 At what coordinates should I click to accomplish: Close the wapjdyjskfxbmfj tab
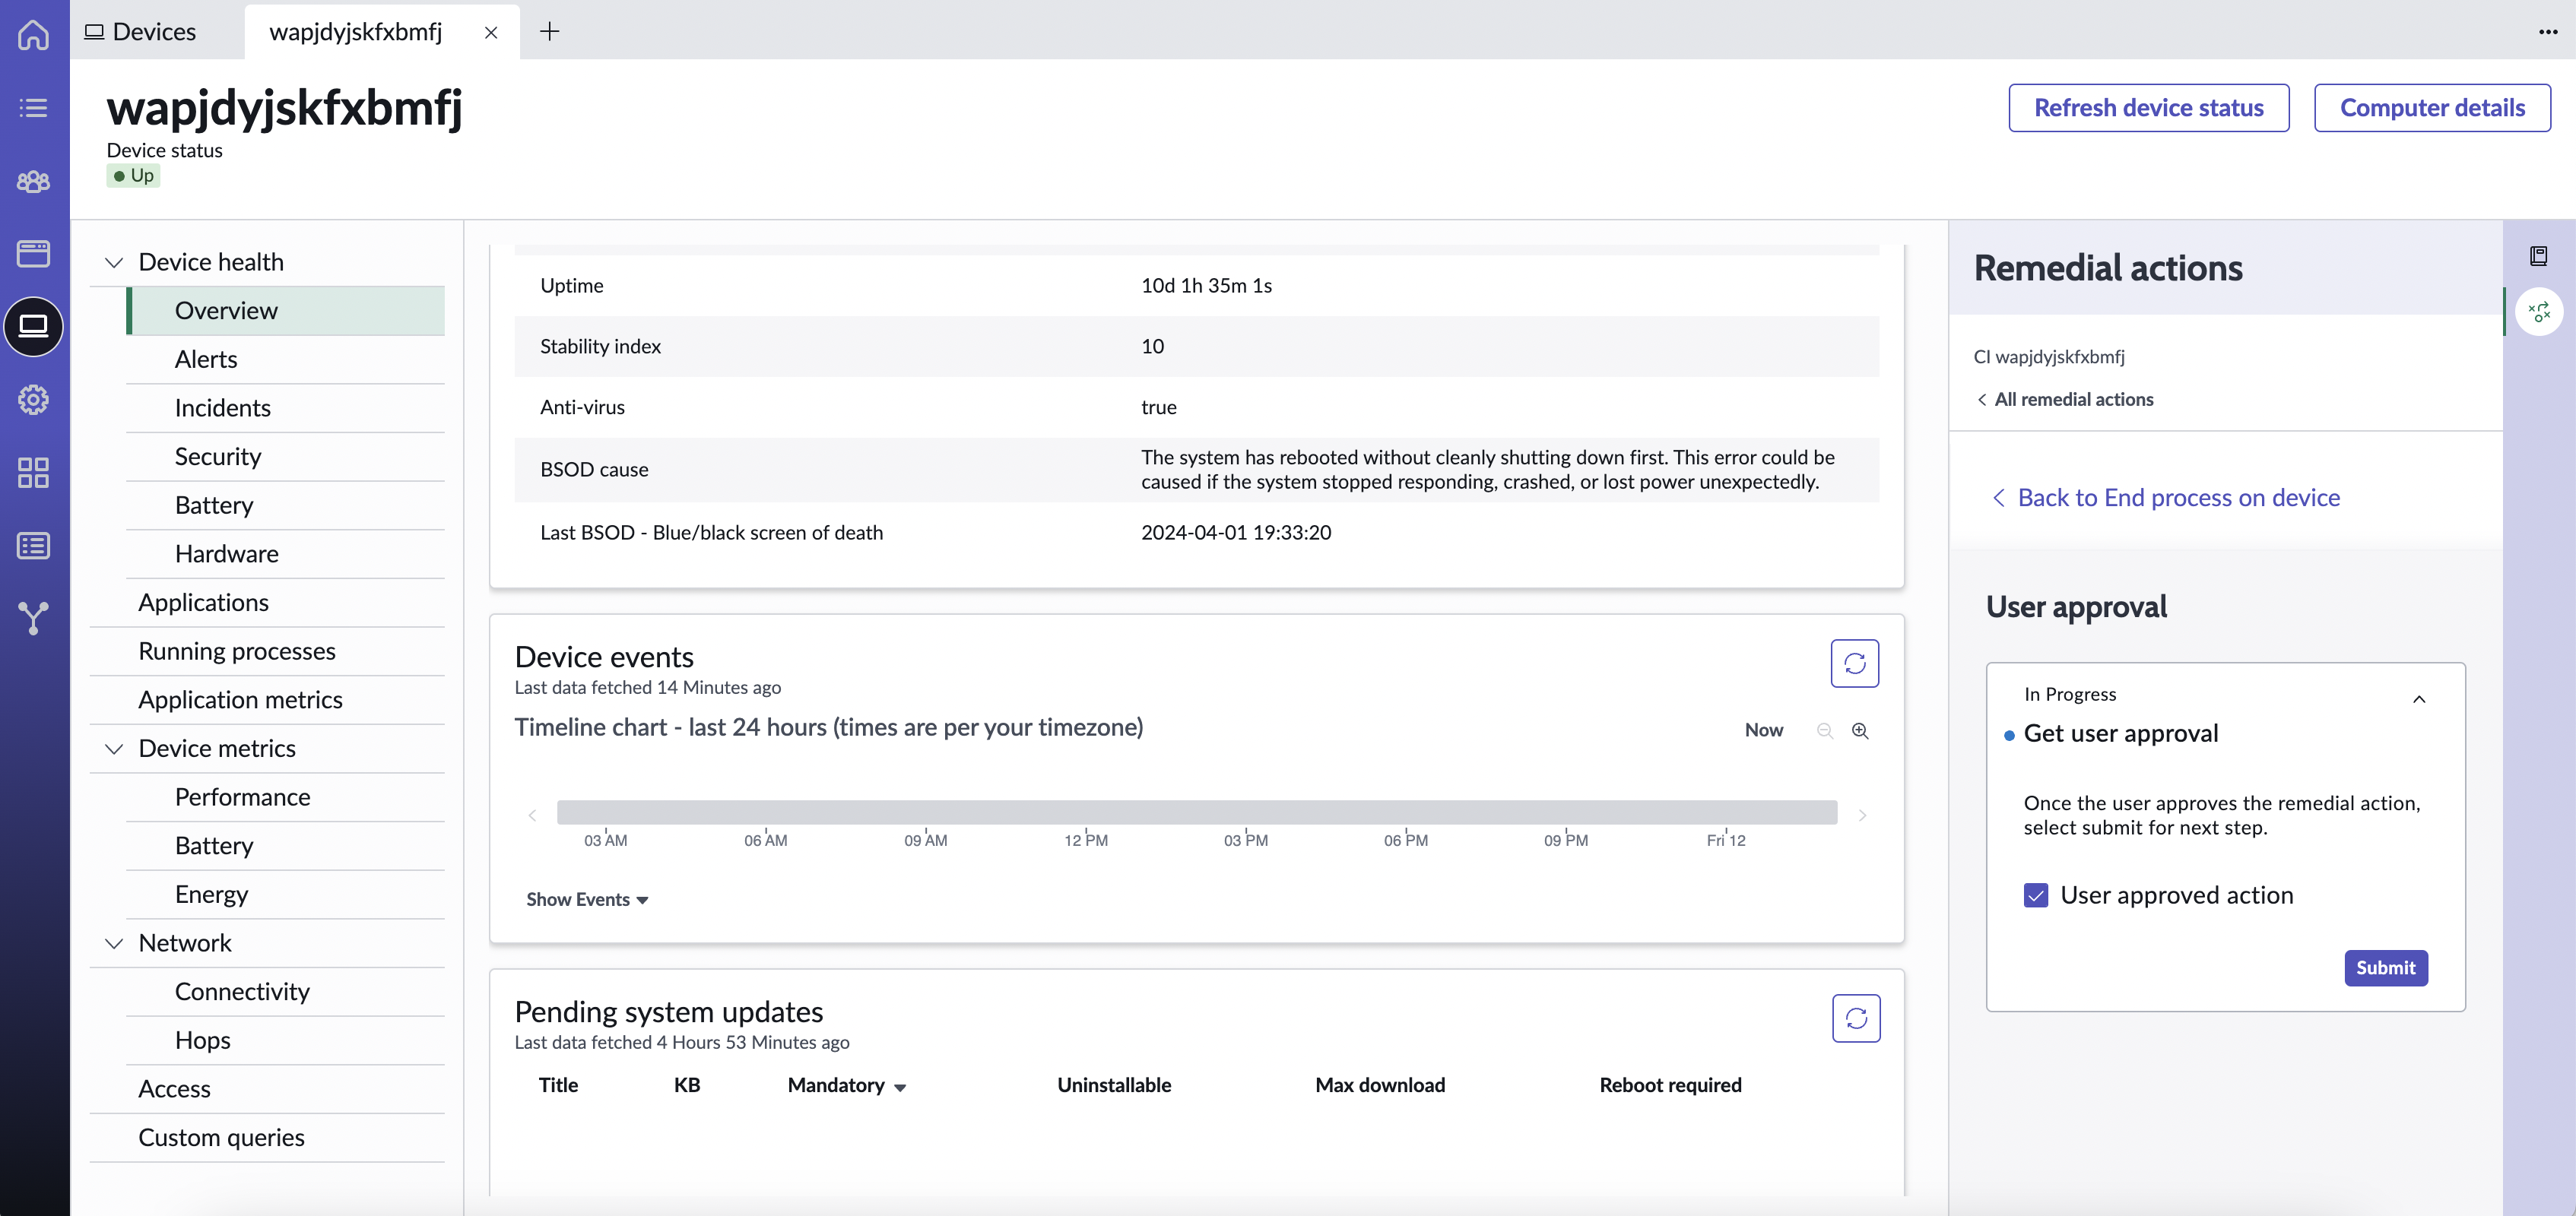(491, 32)
